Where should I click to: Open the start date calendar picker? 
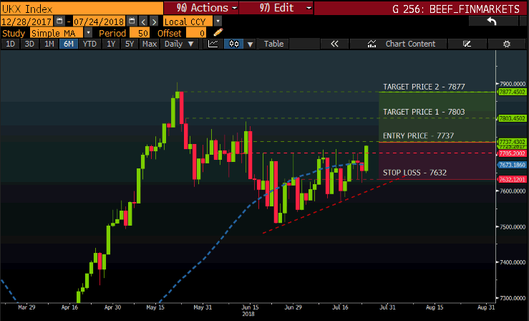pyautogui.click(x=59, y=21)
